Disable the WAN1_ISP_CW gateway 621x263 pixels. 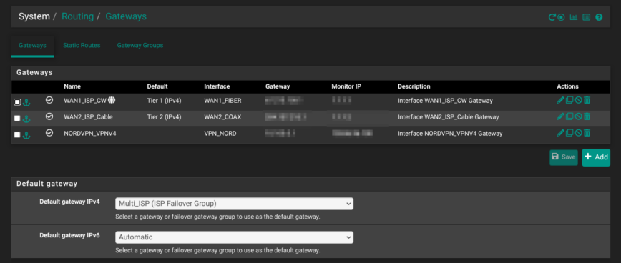click(x=578, y=101)
